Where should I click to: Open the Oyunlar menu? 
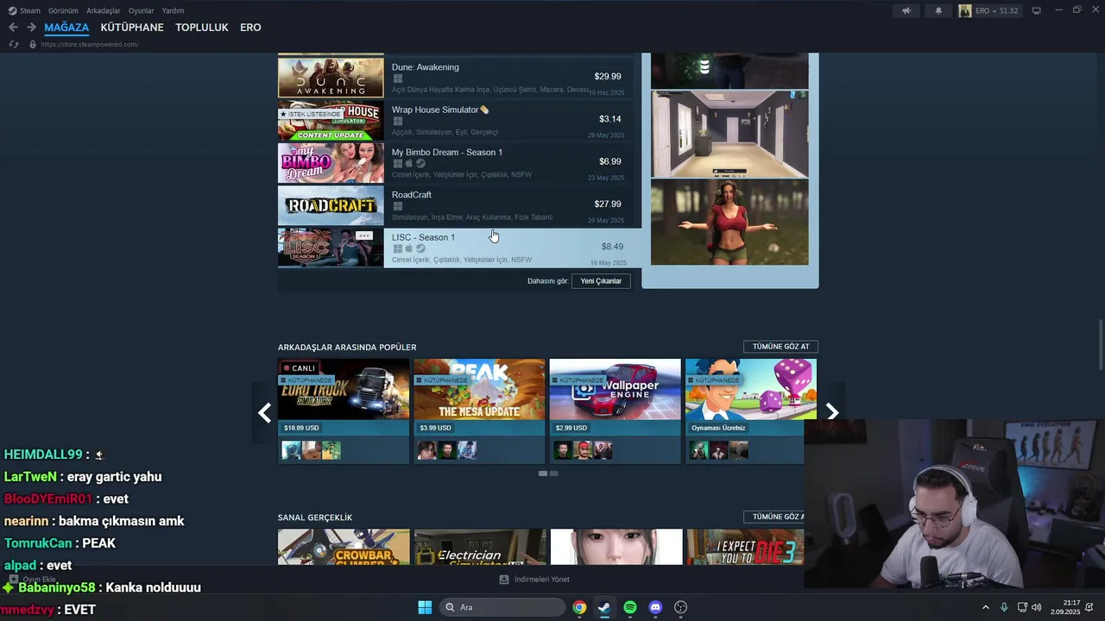click(x=142, y=10)
